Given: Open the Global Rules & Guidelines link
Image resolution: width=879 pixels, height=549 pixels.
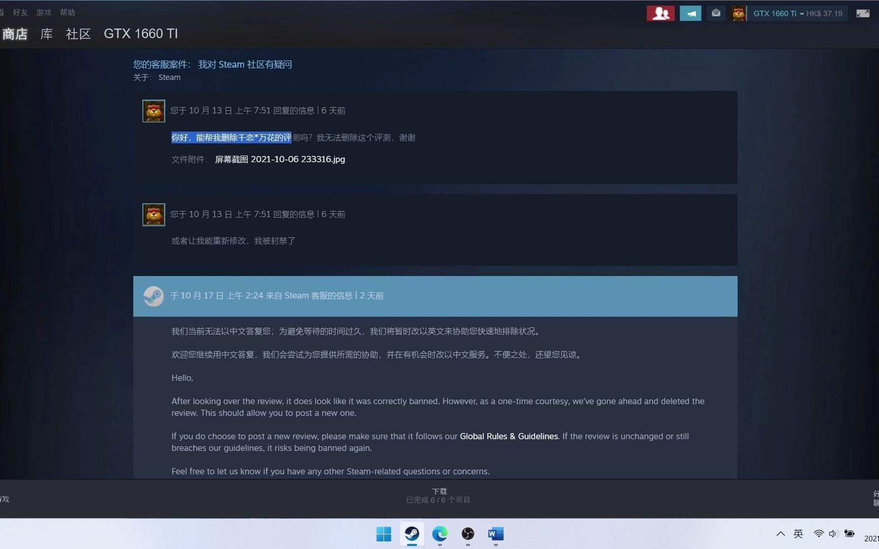Looking at the screenshot, I should pos(509,436).
